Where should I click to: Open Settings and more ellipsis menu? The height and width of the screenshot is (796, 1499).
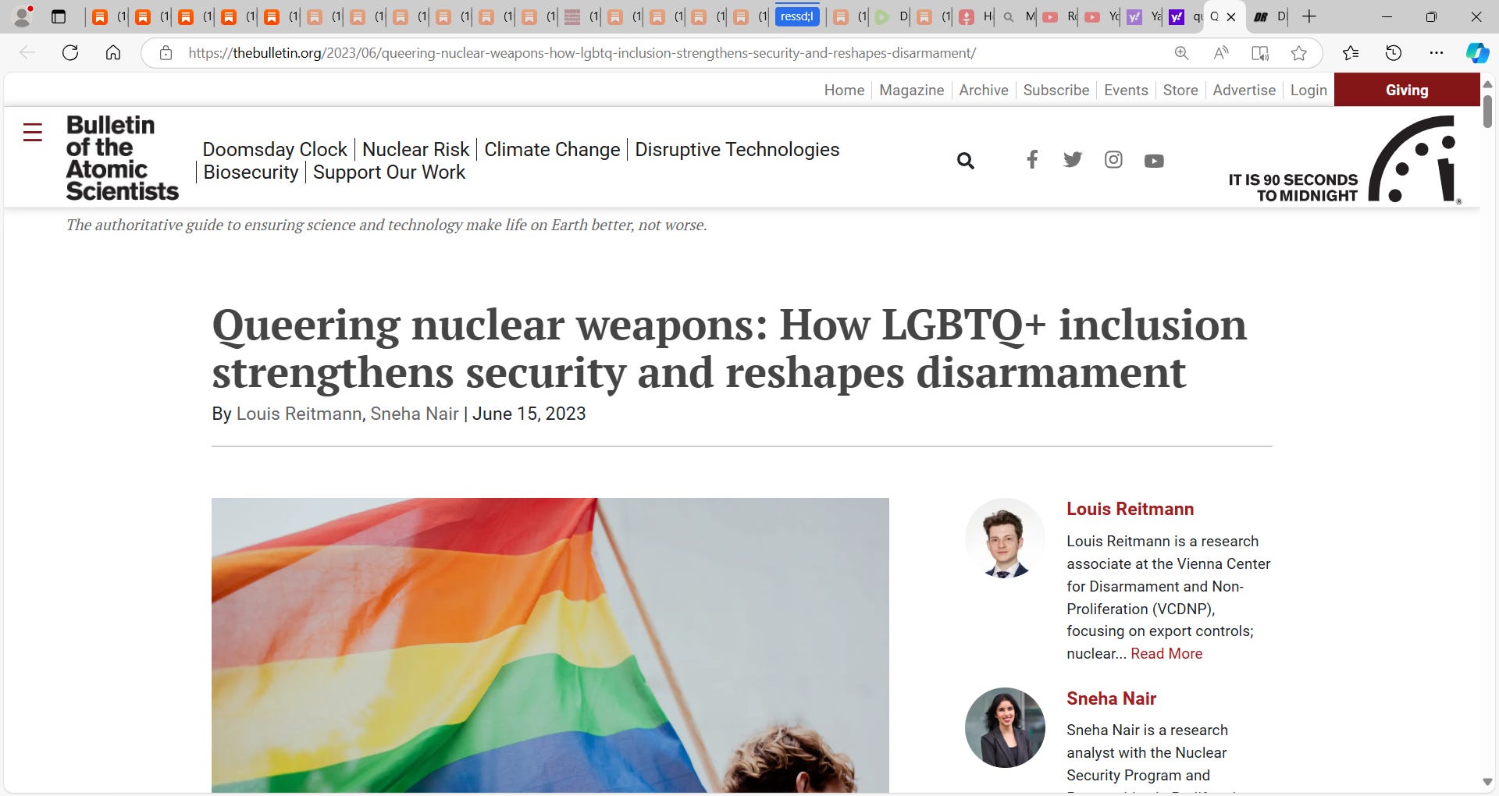click(1437, 53)
